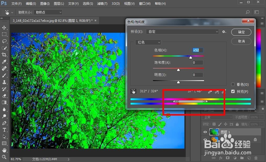Screen dimensions: 266x162
Task: Select the Eraser tool
Action: click(x=4, y=96)
